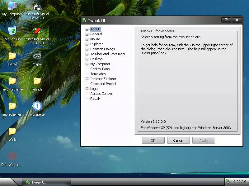Close the Tweak UI dialog
249x186 pixels.
click(237, 20)
